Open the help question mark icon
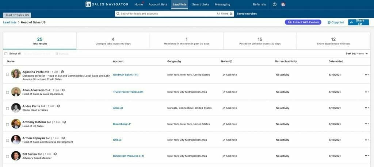The height and width of the screenshot is (167, 374). pos(275,4)
